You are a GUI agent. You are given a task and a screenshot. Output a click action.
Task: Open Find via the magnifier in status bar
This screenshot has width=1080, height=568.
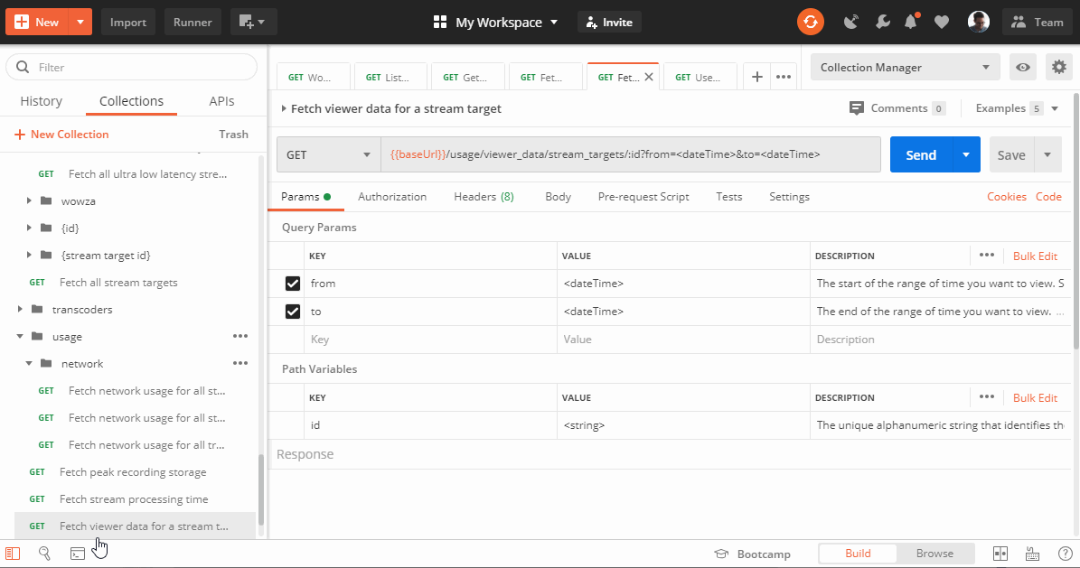pyautogui.click(x=43, y=553)
